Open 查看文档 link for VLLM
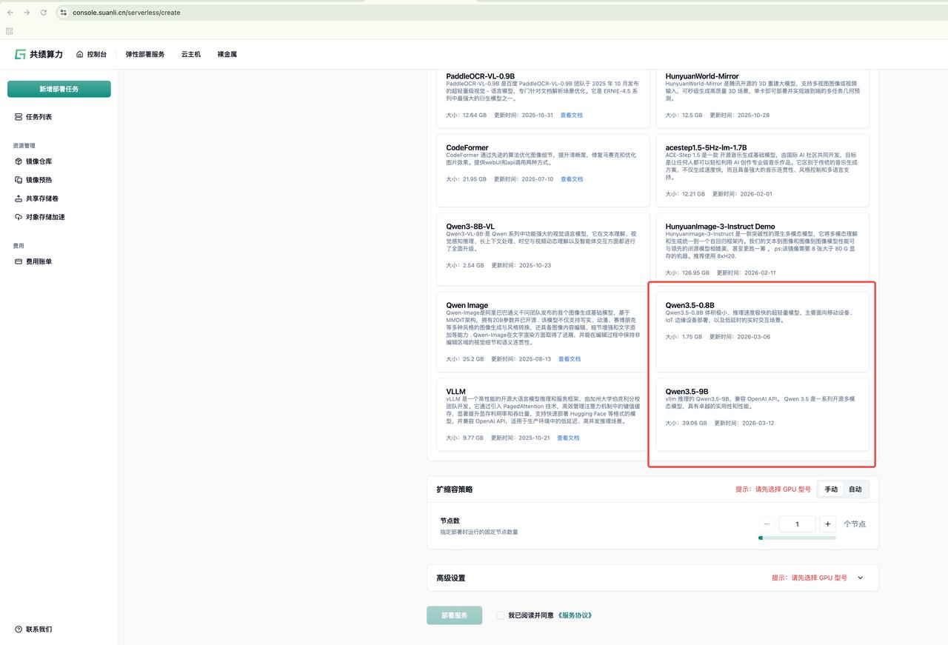Image resolution: width=948 pixels, height=645 pixels. coord(568,438)
